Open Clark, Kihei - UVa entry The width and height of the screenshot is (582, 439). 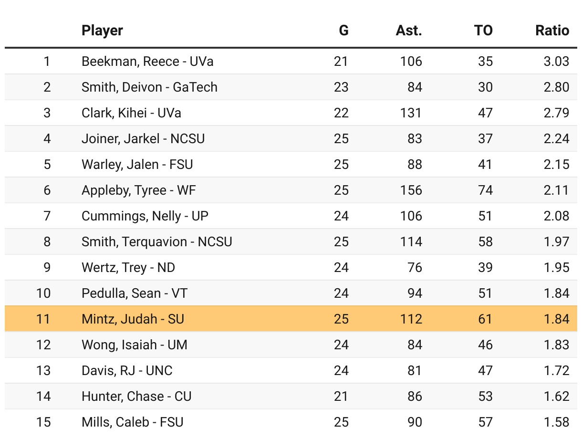[131, 113]
